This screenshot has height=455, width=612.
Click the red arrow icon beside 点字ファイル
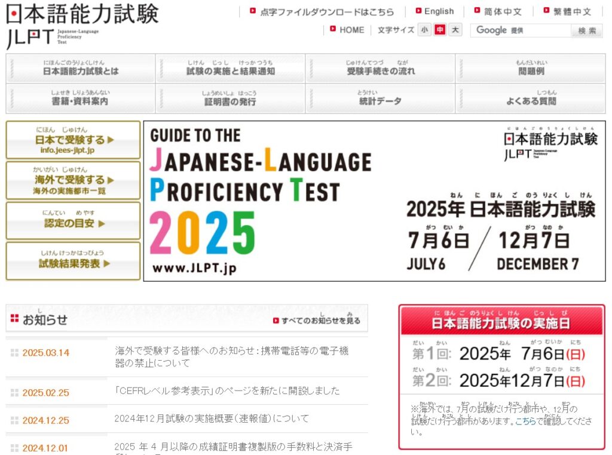(x=253, y=11)
